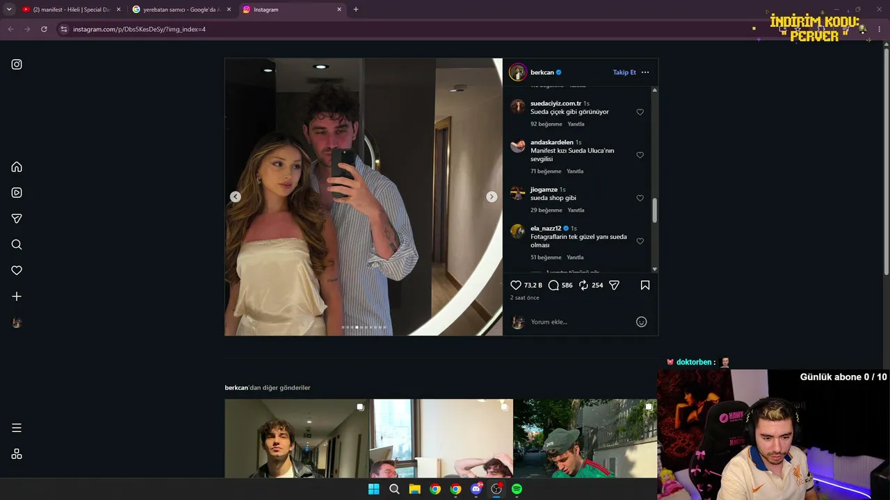Create a new post with plus icon
This screenshot has height=500, width=890.
click(17, 297)
